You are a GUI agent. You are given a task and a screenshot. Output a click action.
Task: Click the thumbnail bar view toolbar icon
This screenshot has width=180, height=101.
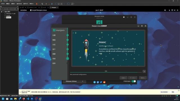tap(59, 4)
